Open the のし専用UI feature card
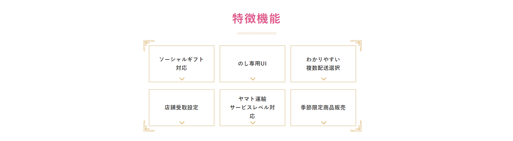Viewport: 513px width, 141px height. [252, 64]
